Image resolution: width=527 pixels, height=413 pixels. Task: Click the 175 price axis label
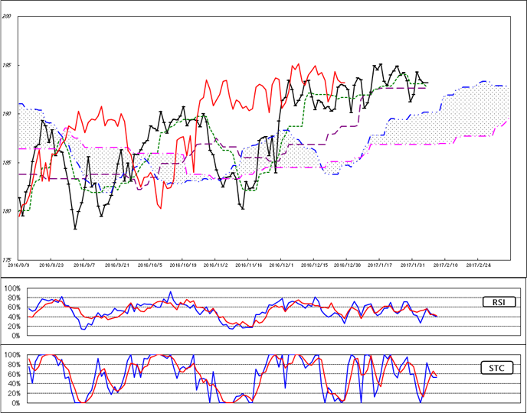[6, 260]
